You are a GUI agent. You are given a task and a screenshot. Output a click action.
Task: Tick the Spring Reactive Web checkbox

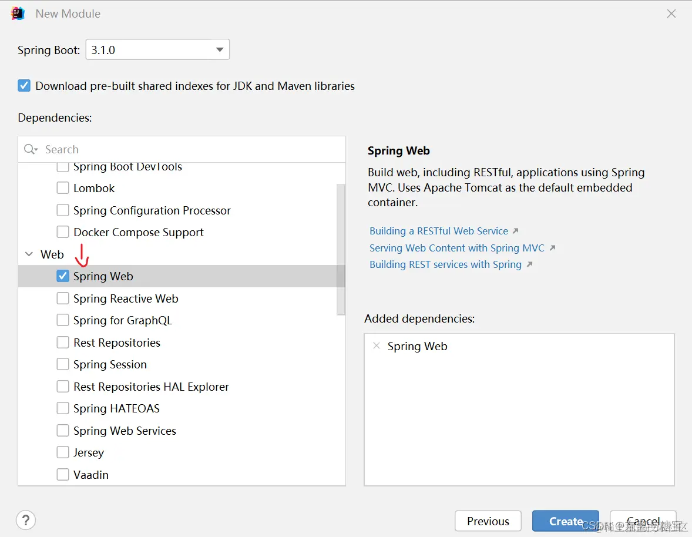[63, 298]
